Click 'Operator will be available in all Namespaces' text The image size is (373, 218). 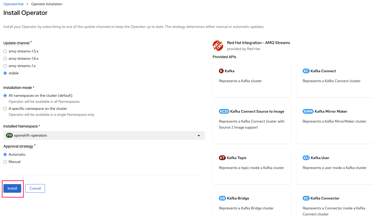(x=44, y=101)
